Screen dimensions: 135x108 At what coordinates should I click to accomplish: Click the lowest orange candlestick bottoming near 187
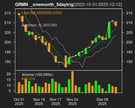click(x=66, y=61)
